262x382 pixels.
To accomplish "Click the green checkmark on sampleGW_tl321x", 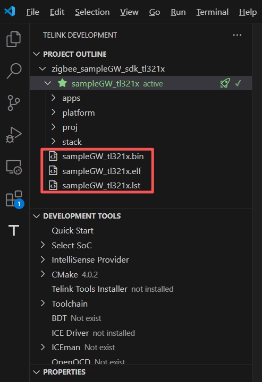I will (x=238, y=83).
